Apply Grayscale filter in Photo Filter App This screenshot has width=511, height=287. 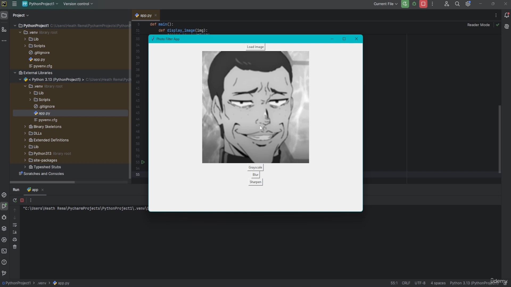click(x=255, y=167)
